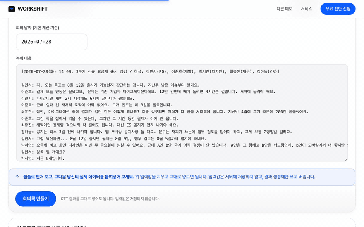Screen dimensions: 364x227
Task: Click the line '최유진: 잠깐, 마이그레이션 중에 결제가'
Action: tap(165, 112)
